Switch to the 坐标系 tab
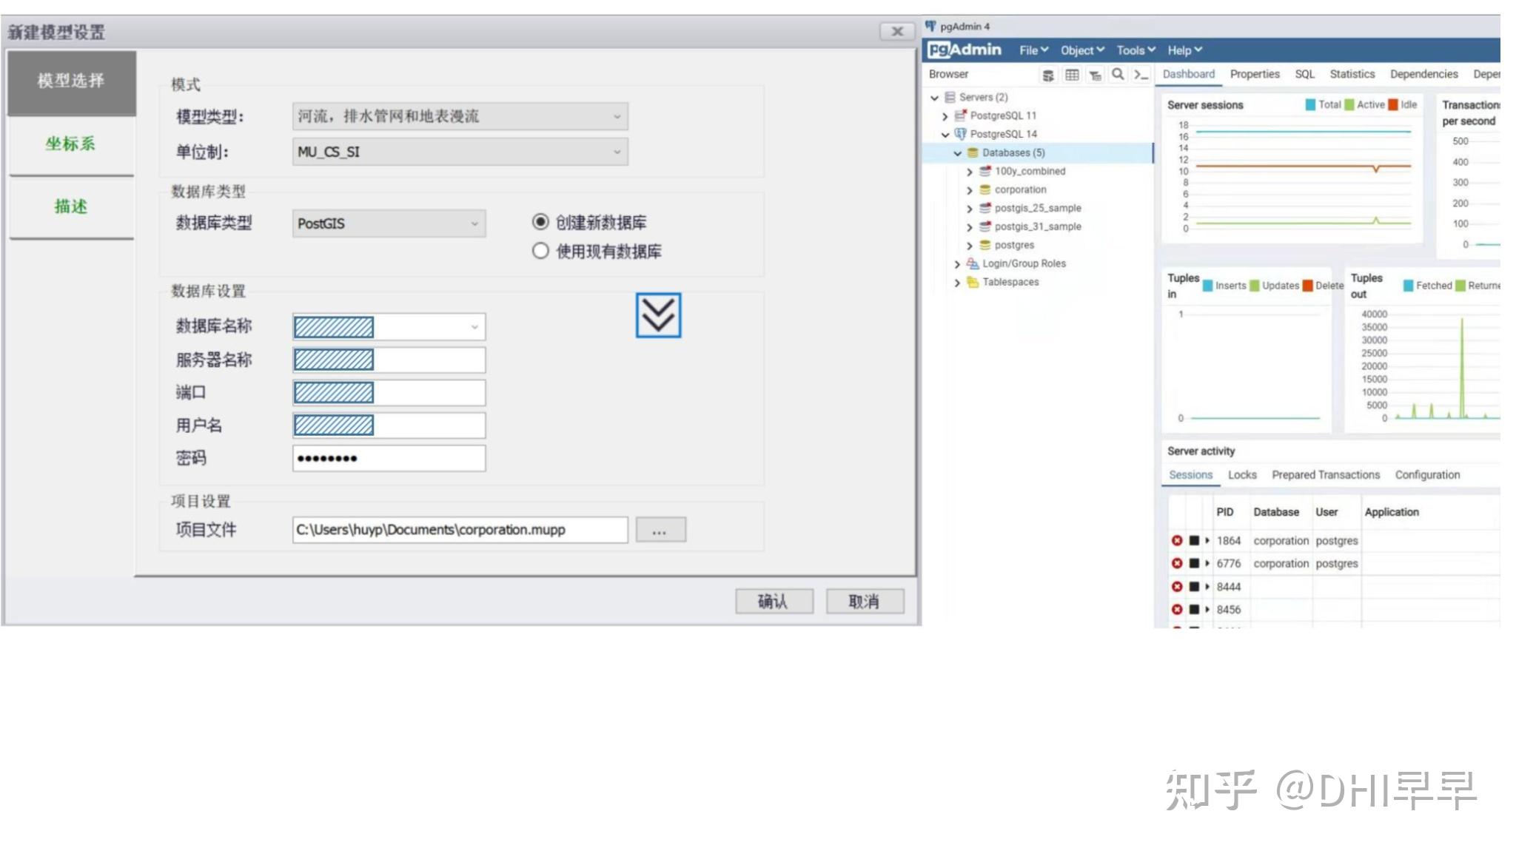 pyautogui.click(x=71, y=144)
